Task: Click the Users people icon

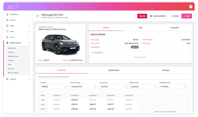Action: click(7, 37)
